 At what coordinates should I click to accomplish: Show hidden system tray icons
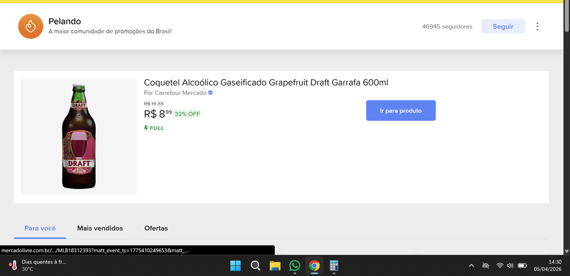[x=472, y=266]
